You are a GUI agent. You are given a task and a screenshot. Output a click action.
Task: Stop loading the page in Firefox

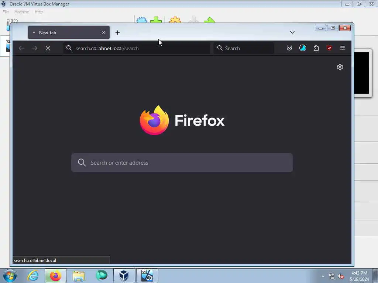48,48
